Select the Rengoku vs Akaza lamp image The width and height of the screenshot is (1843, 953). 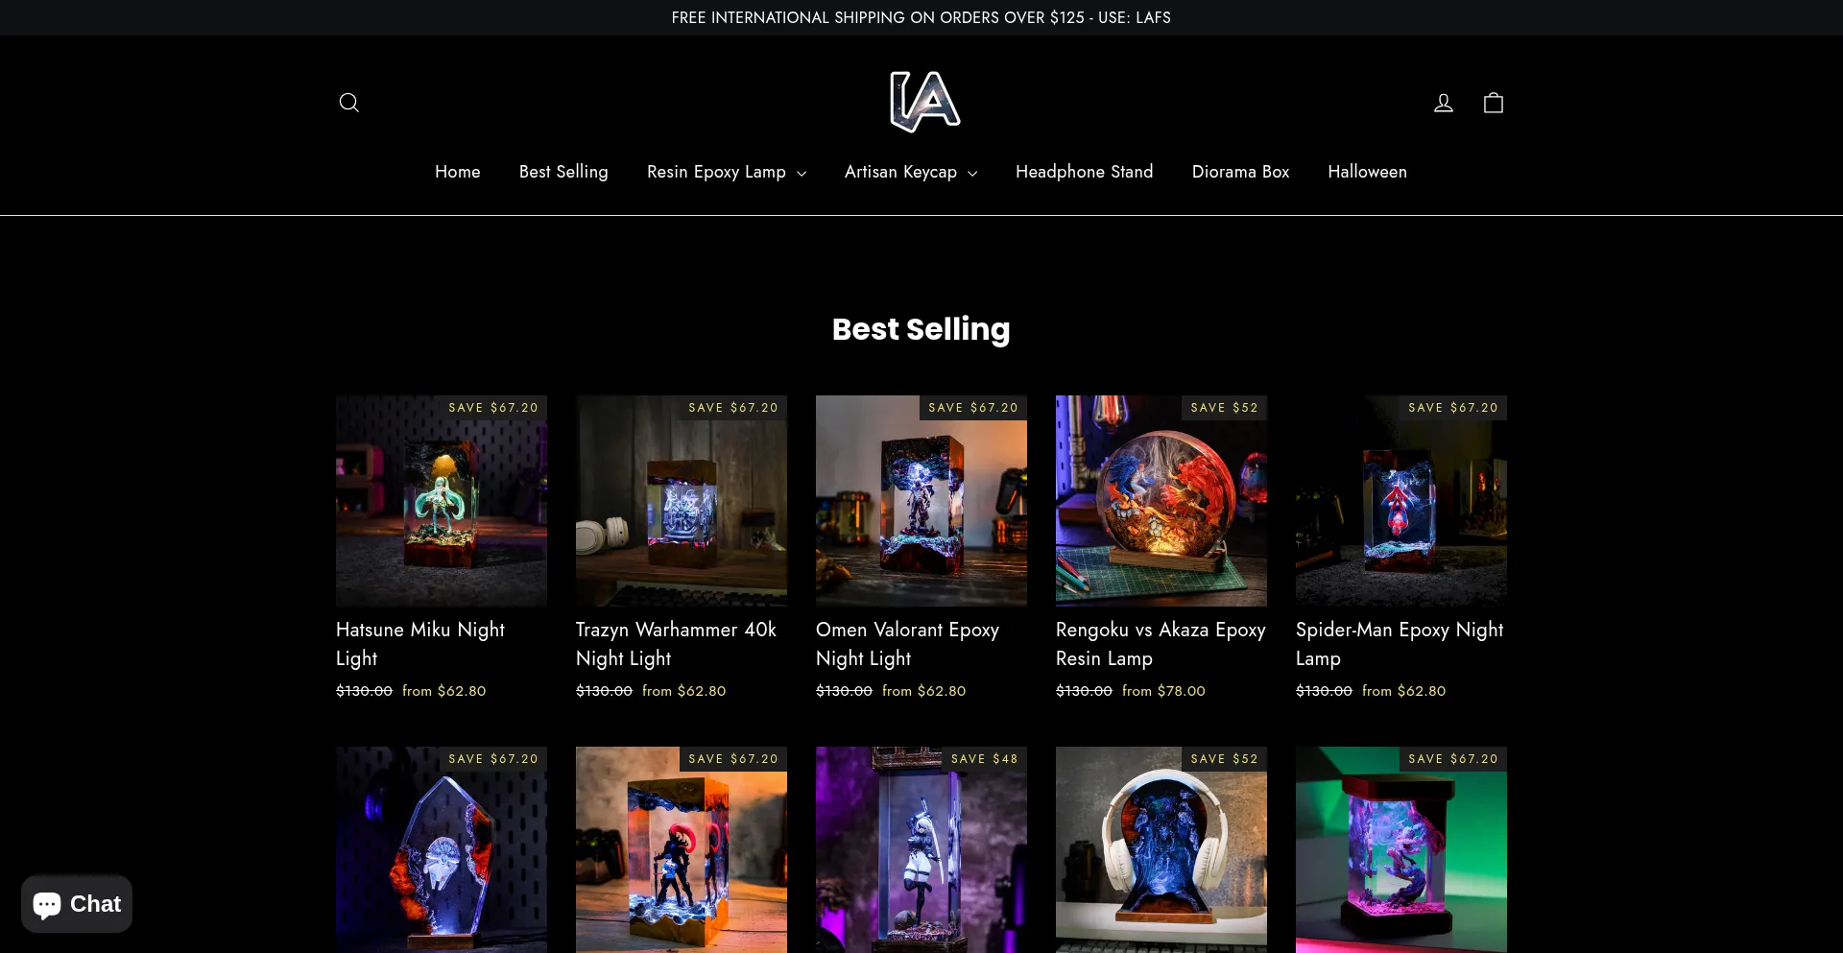point(1161,501)
